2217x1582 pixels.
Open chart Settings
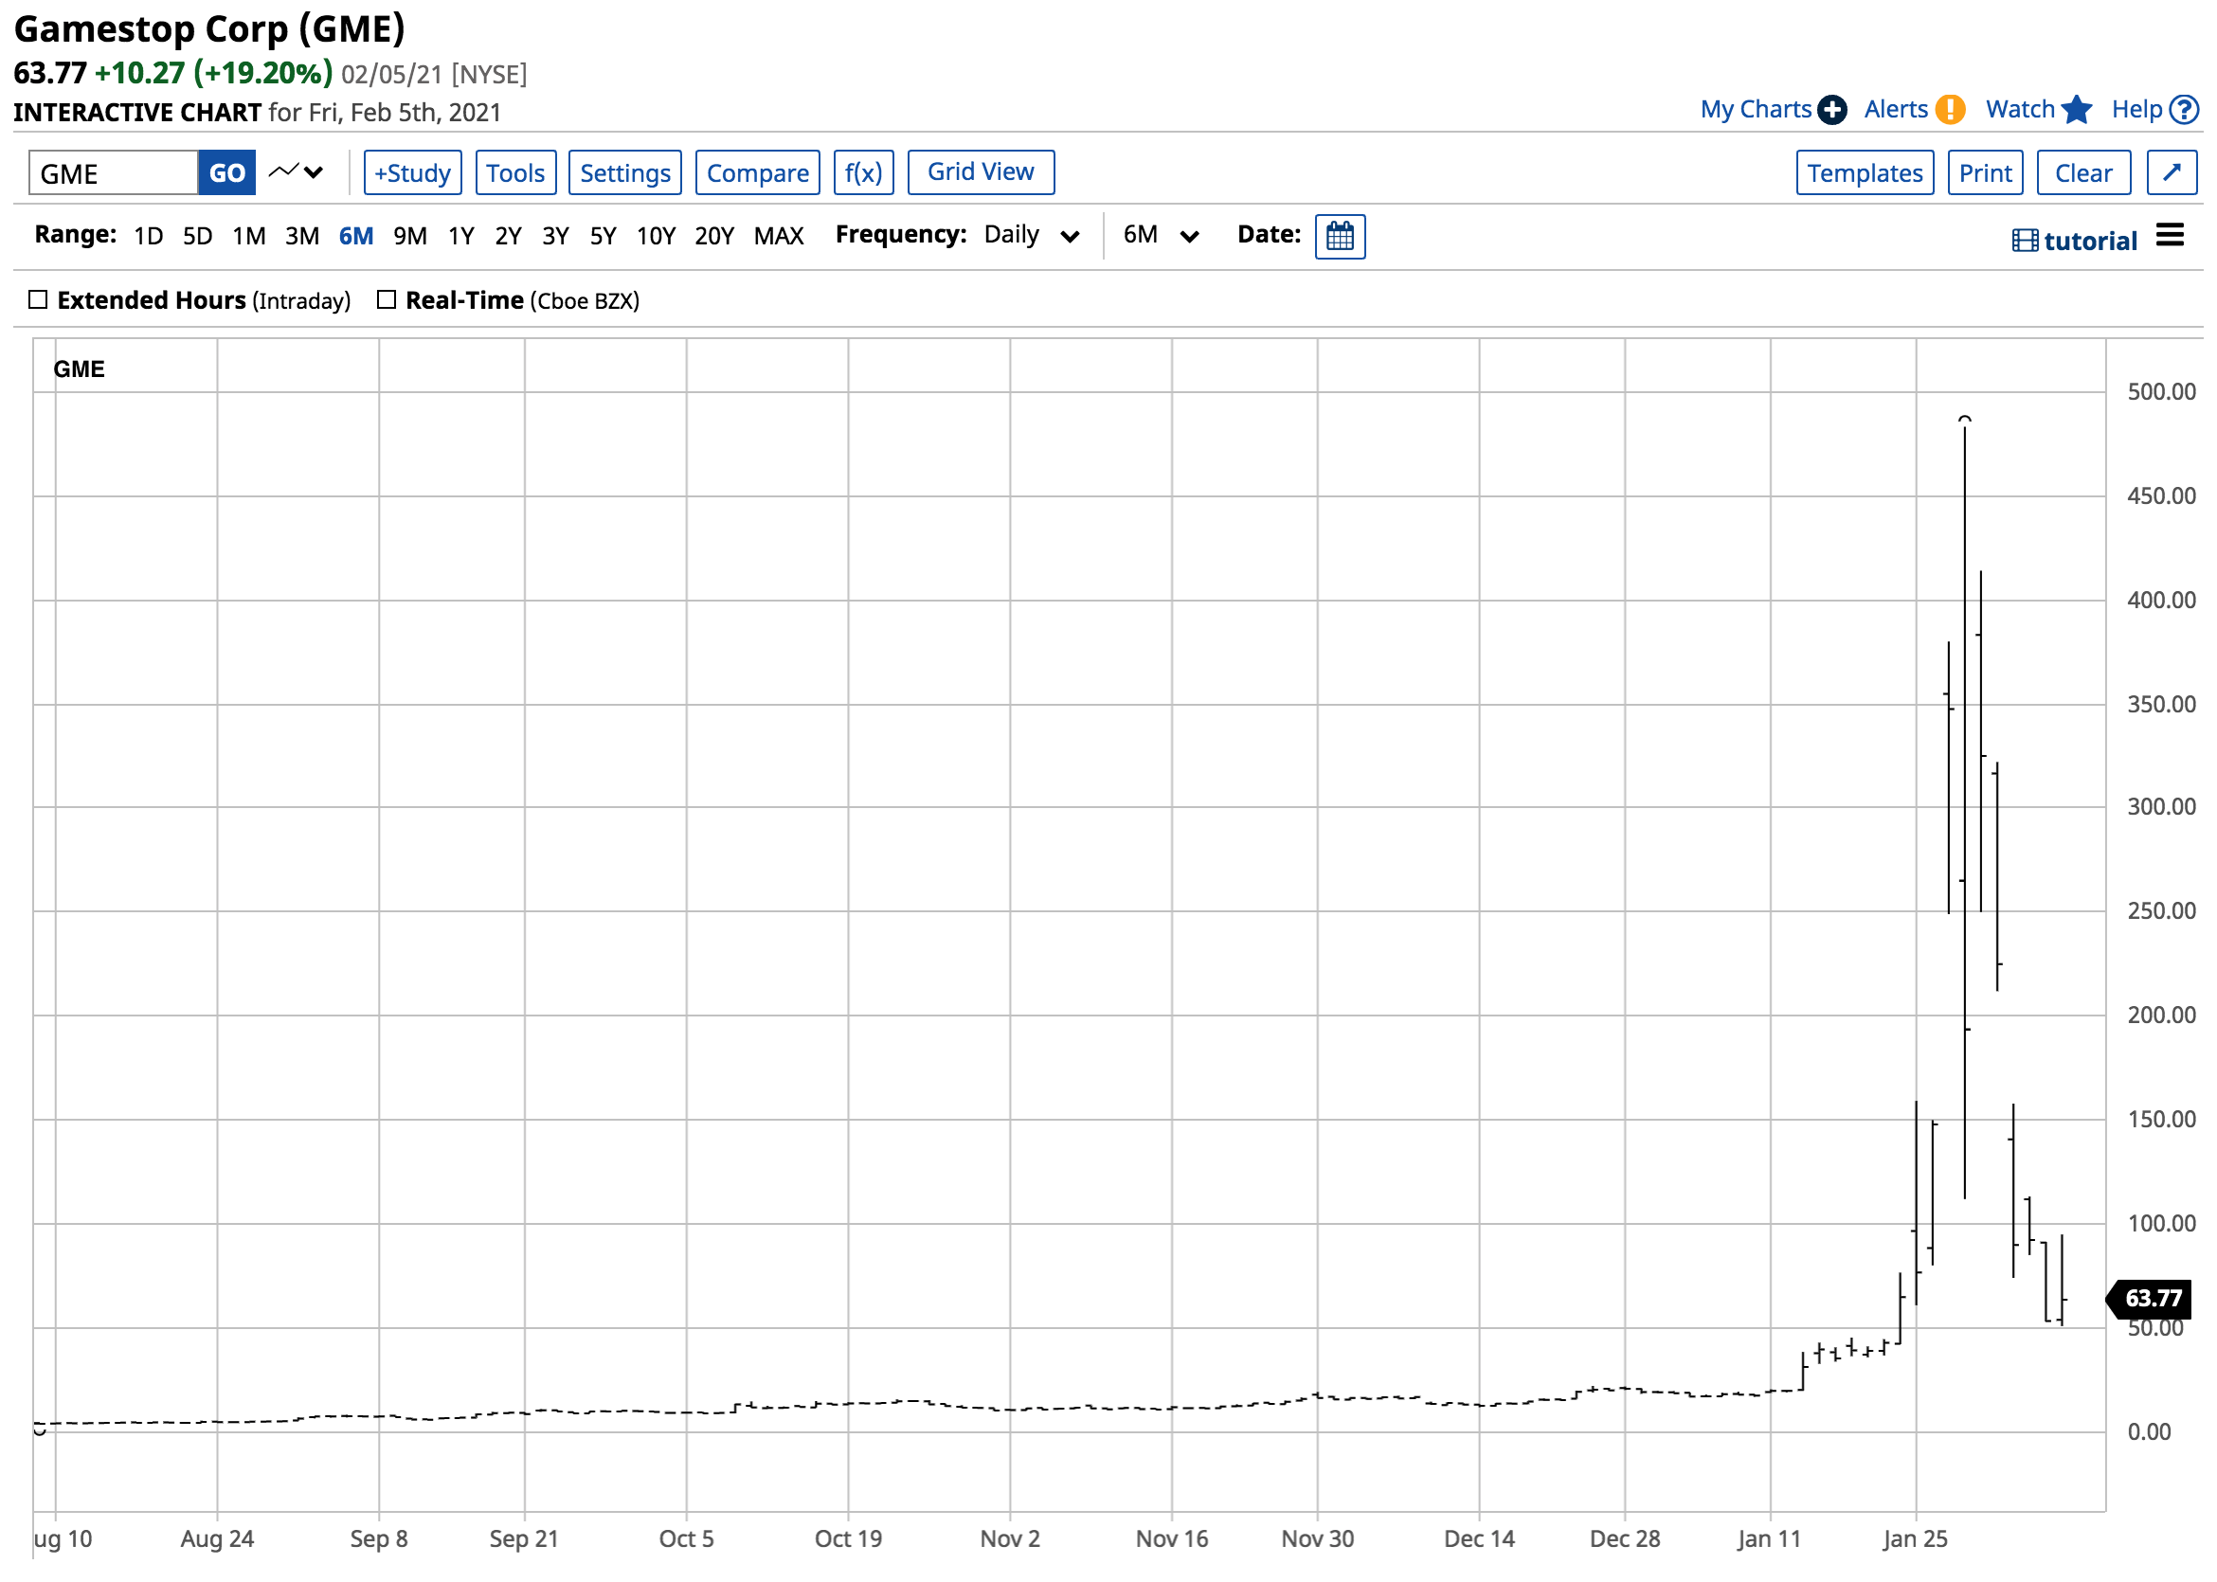pyautogui.click(x=624, y=172)
